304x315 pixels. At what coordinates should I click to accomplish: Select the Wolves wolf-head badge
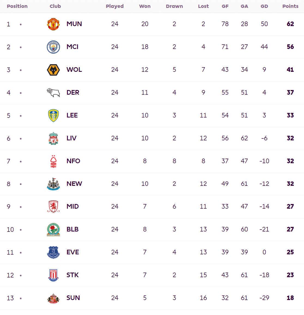tap(53, 70)
